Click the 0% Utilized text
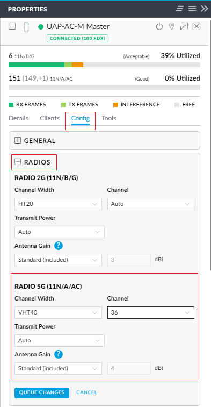This screenshot has height=407, width=211. click(x=182, y=78)
